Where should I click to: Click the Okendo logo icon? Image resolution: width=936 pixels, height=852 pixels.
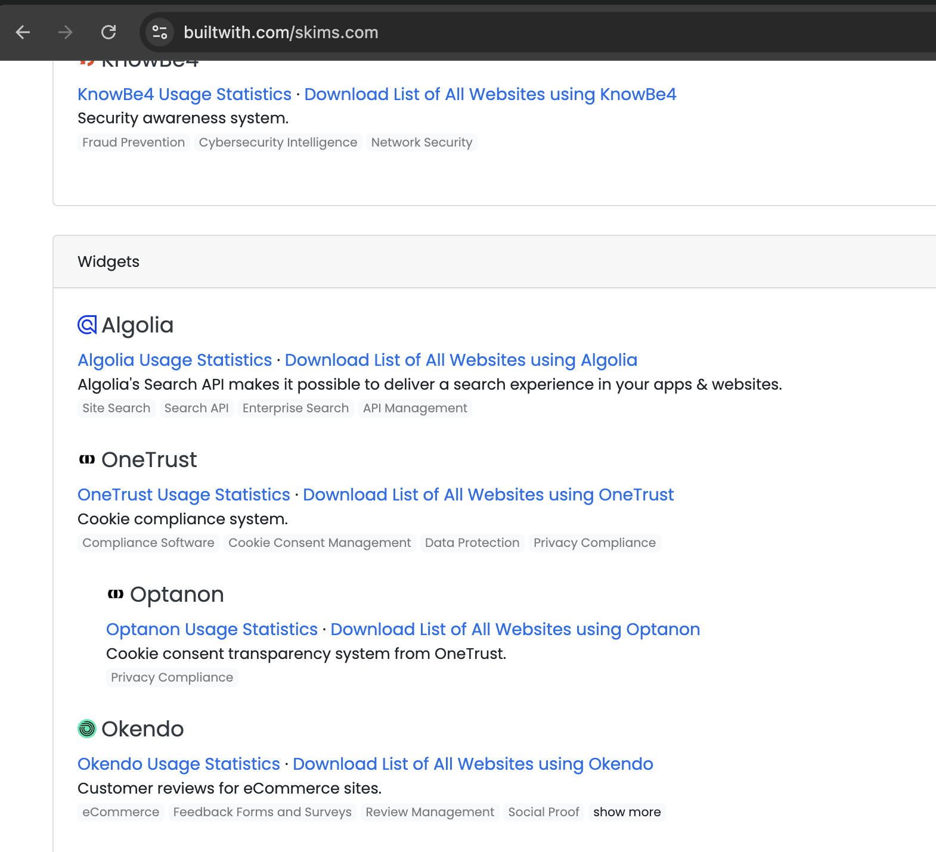click(87, 729)
